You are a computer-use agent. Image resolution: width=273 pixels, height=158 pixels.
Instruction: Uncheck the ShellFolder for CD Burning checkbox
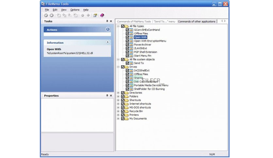pos(127,89)
